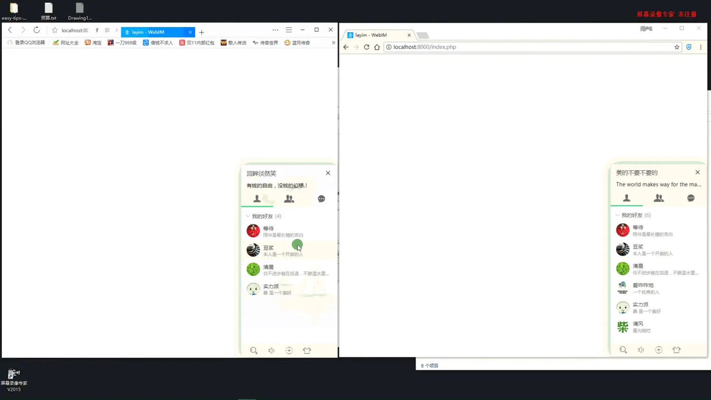The height and width of the screenshot is (400, 711).
Task: Open chat with 实力派 in right panel
Action: (x=659, y=308)
